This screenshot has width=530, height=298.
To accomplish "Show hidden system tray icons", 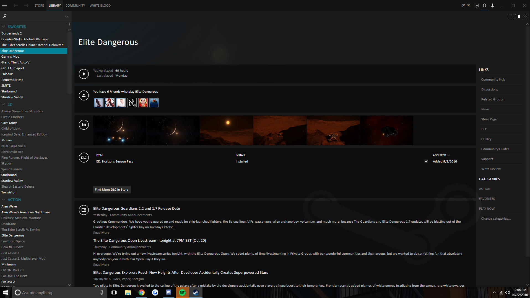I will coord(494,292).
